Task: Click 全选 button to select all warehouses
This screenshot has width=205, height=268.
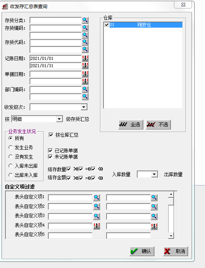Action: (131, 125)
